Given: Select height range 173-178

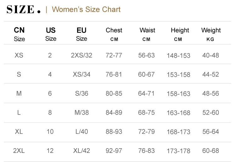Looking at the screenshot, I should tap(178, 151).
